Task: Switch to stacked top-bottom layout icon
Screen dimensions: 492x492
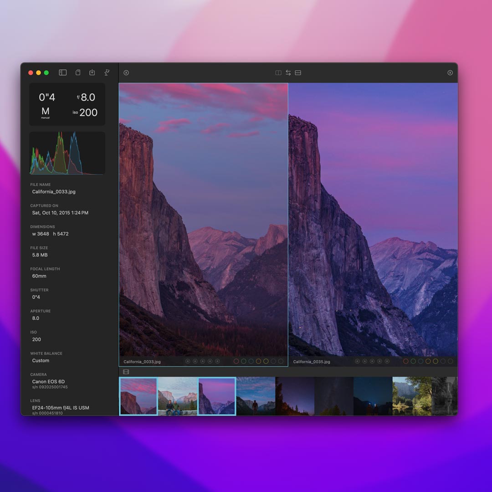Action: [298, 73]
